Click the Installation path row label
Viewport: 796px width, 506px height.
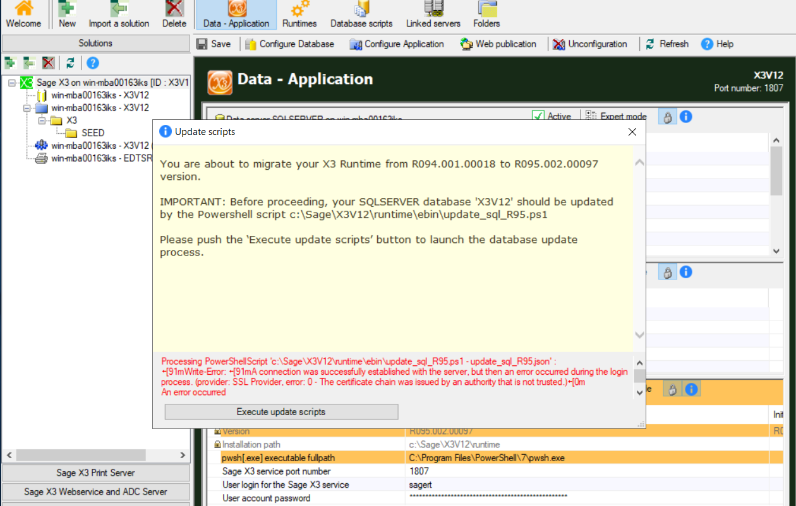[x=251, y=445]
